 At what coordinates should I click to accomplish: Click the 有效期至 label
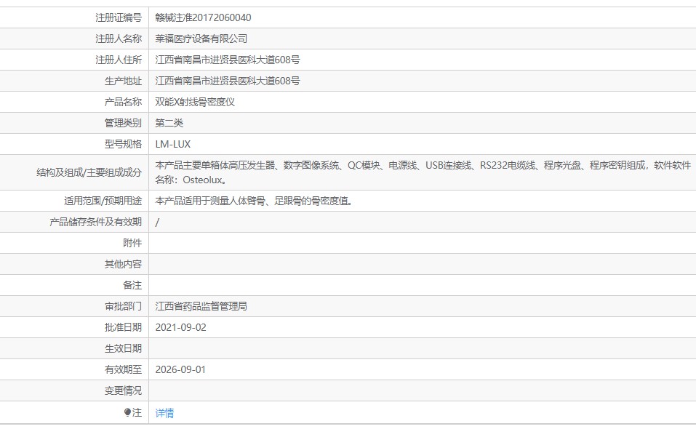point(123,369)
